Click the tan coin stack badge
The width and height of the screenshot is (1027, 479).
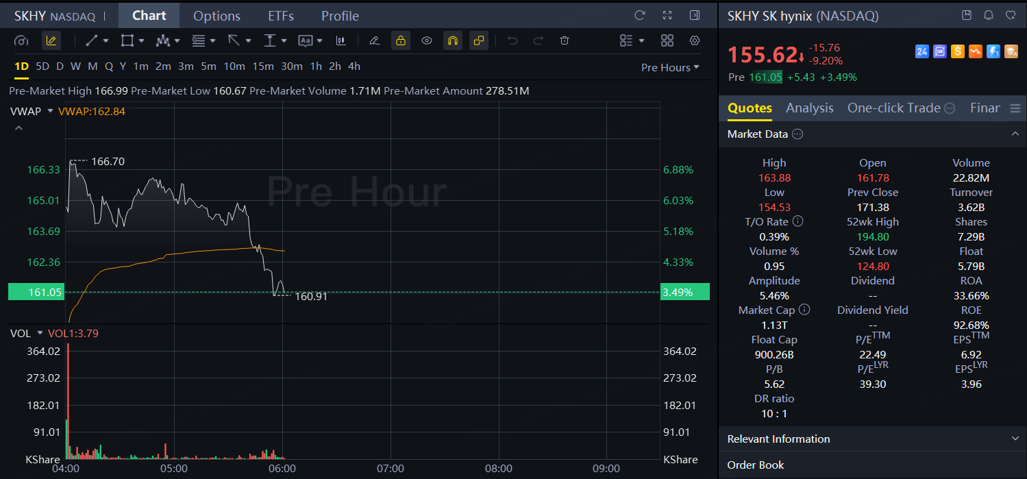(1011, 51)
